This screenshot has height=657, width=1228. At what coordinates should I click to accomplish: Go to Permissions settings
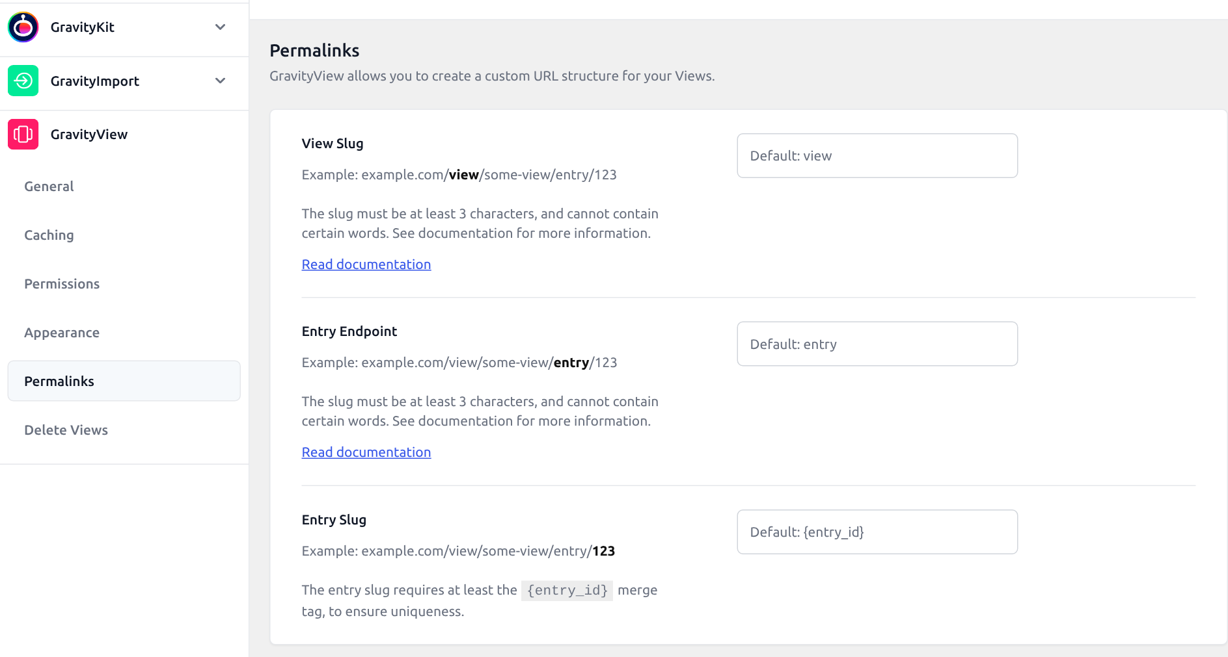(x=62, y=284)
